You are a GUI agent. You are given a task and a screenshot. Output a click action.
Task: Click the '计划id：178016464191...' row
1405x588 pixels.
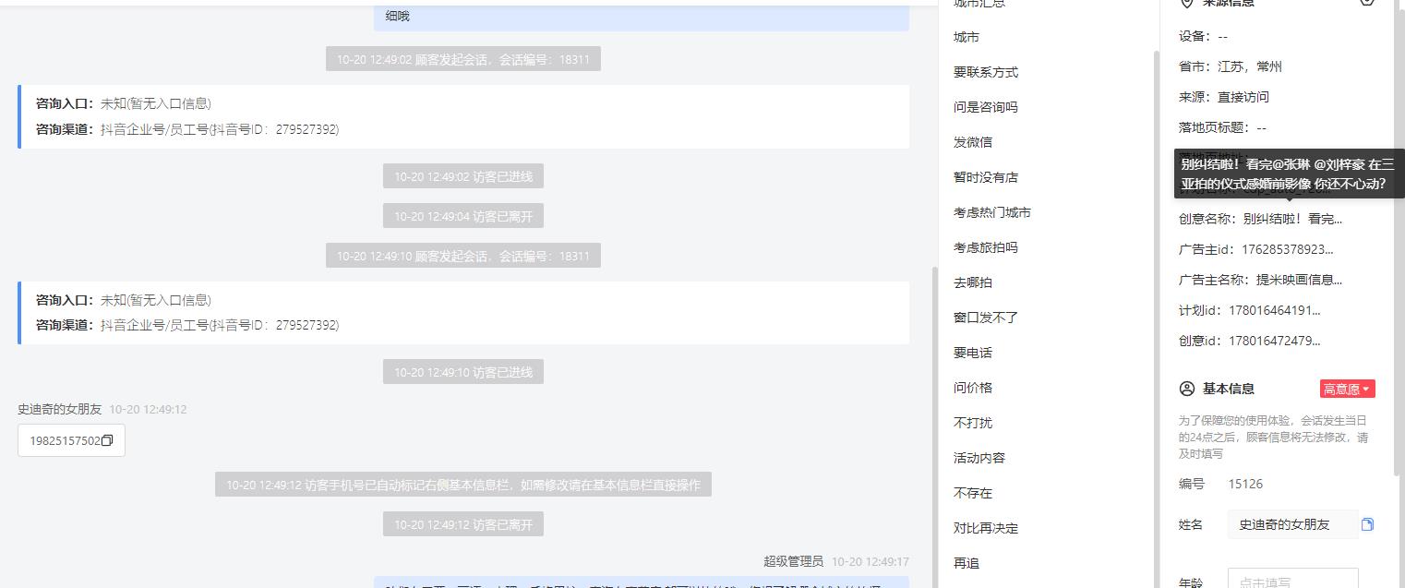tap(1250, 310)
